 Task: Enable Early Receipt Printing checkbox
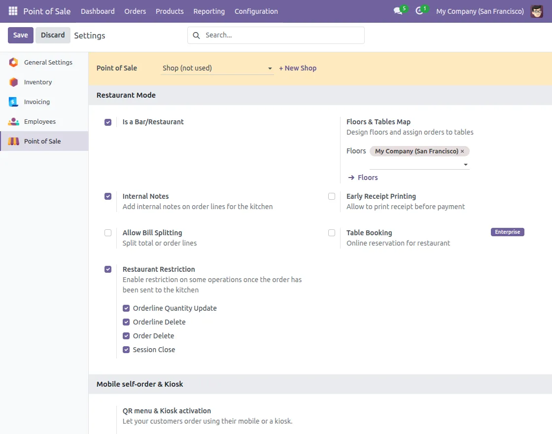(x=332, y=196)
